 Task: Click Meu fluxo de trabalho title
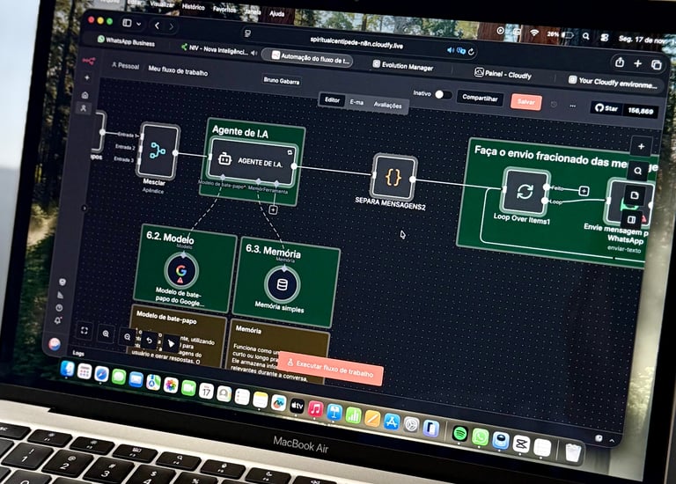click(x=178, y=70)
